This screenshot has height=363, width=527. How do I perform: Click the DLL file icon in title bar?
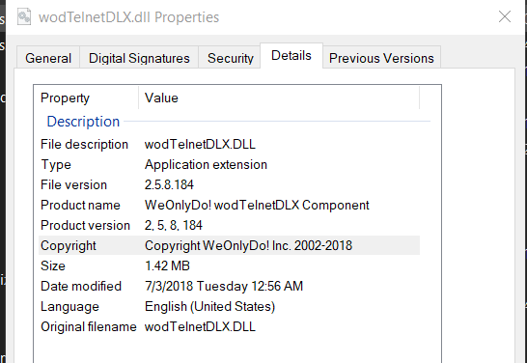coord(24,16)
